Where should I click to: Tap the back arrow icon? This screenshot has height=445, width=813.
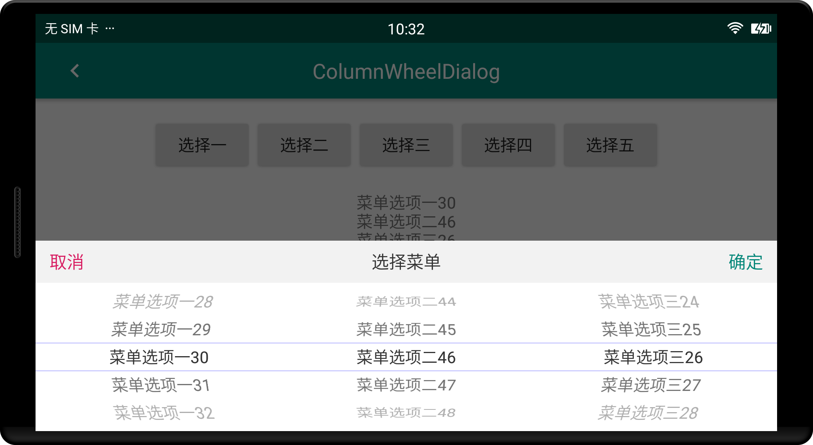(x=75, y=71)
